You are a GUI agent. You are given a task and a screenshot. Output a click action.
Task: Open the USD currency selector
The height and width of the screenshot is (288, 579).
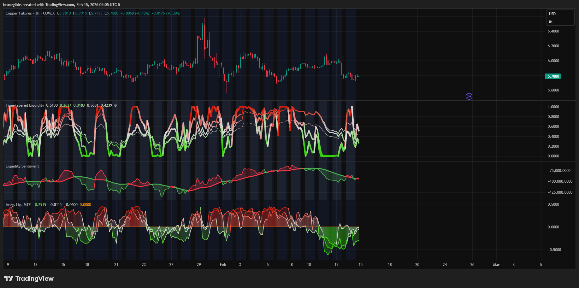pos(552,14)
